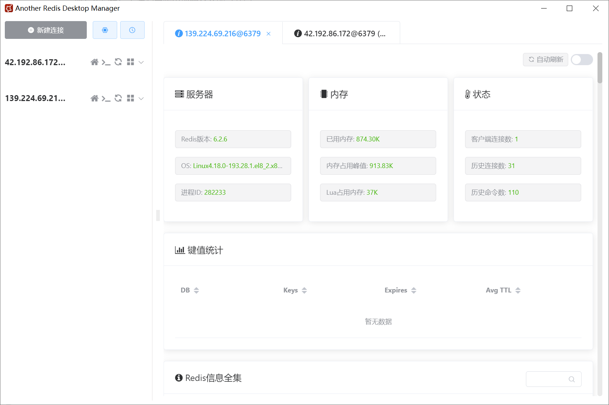Refresh the 139.224.69.21 connection

point(118,98)
